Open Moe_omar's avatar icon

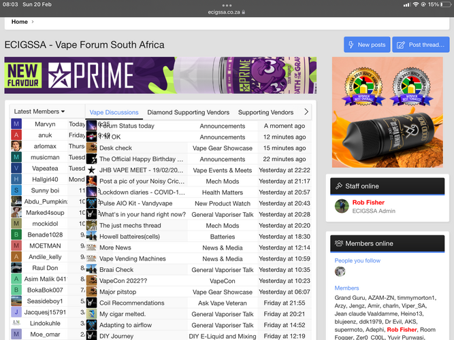16,334
